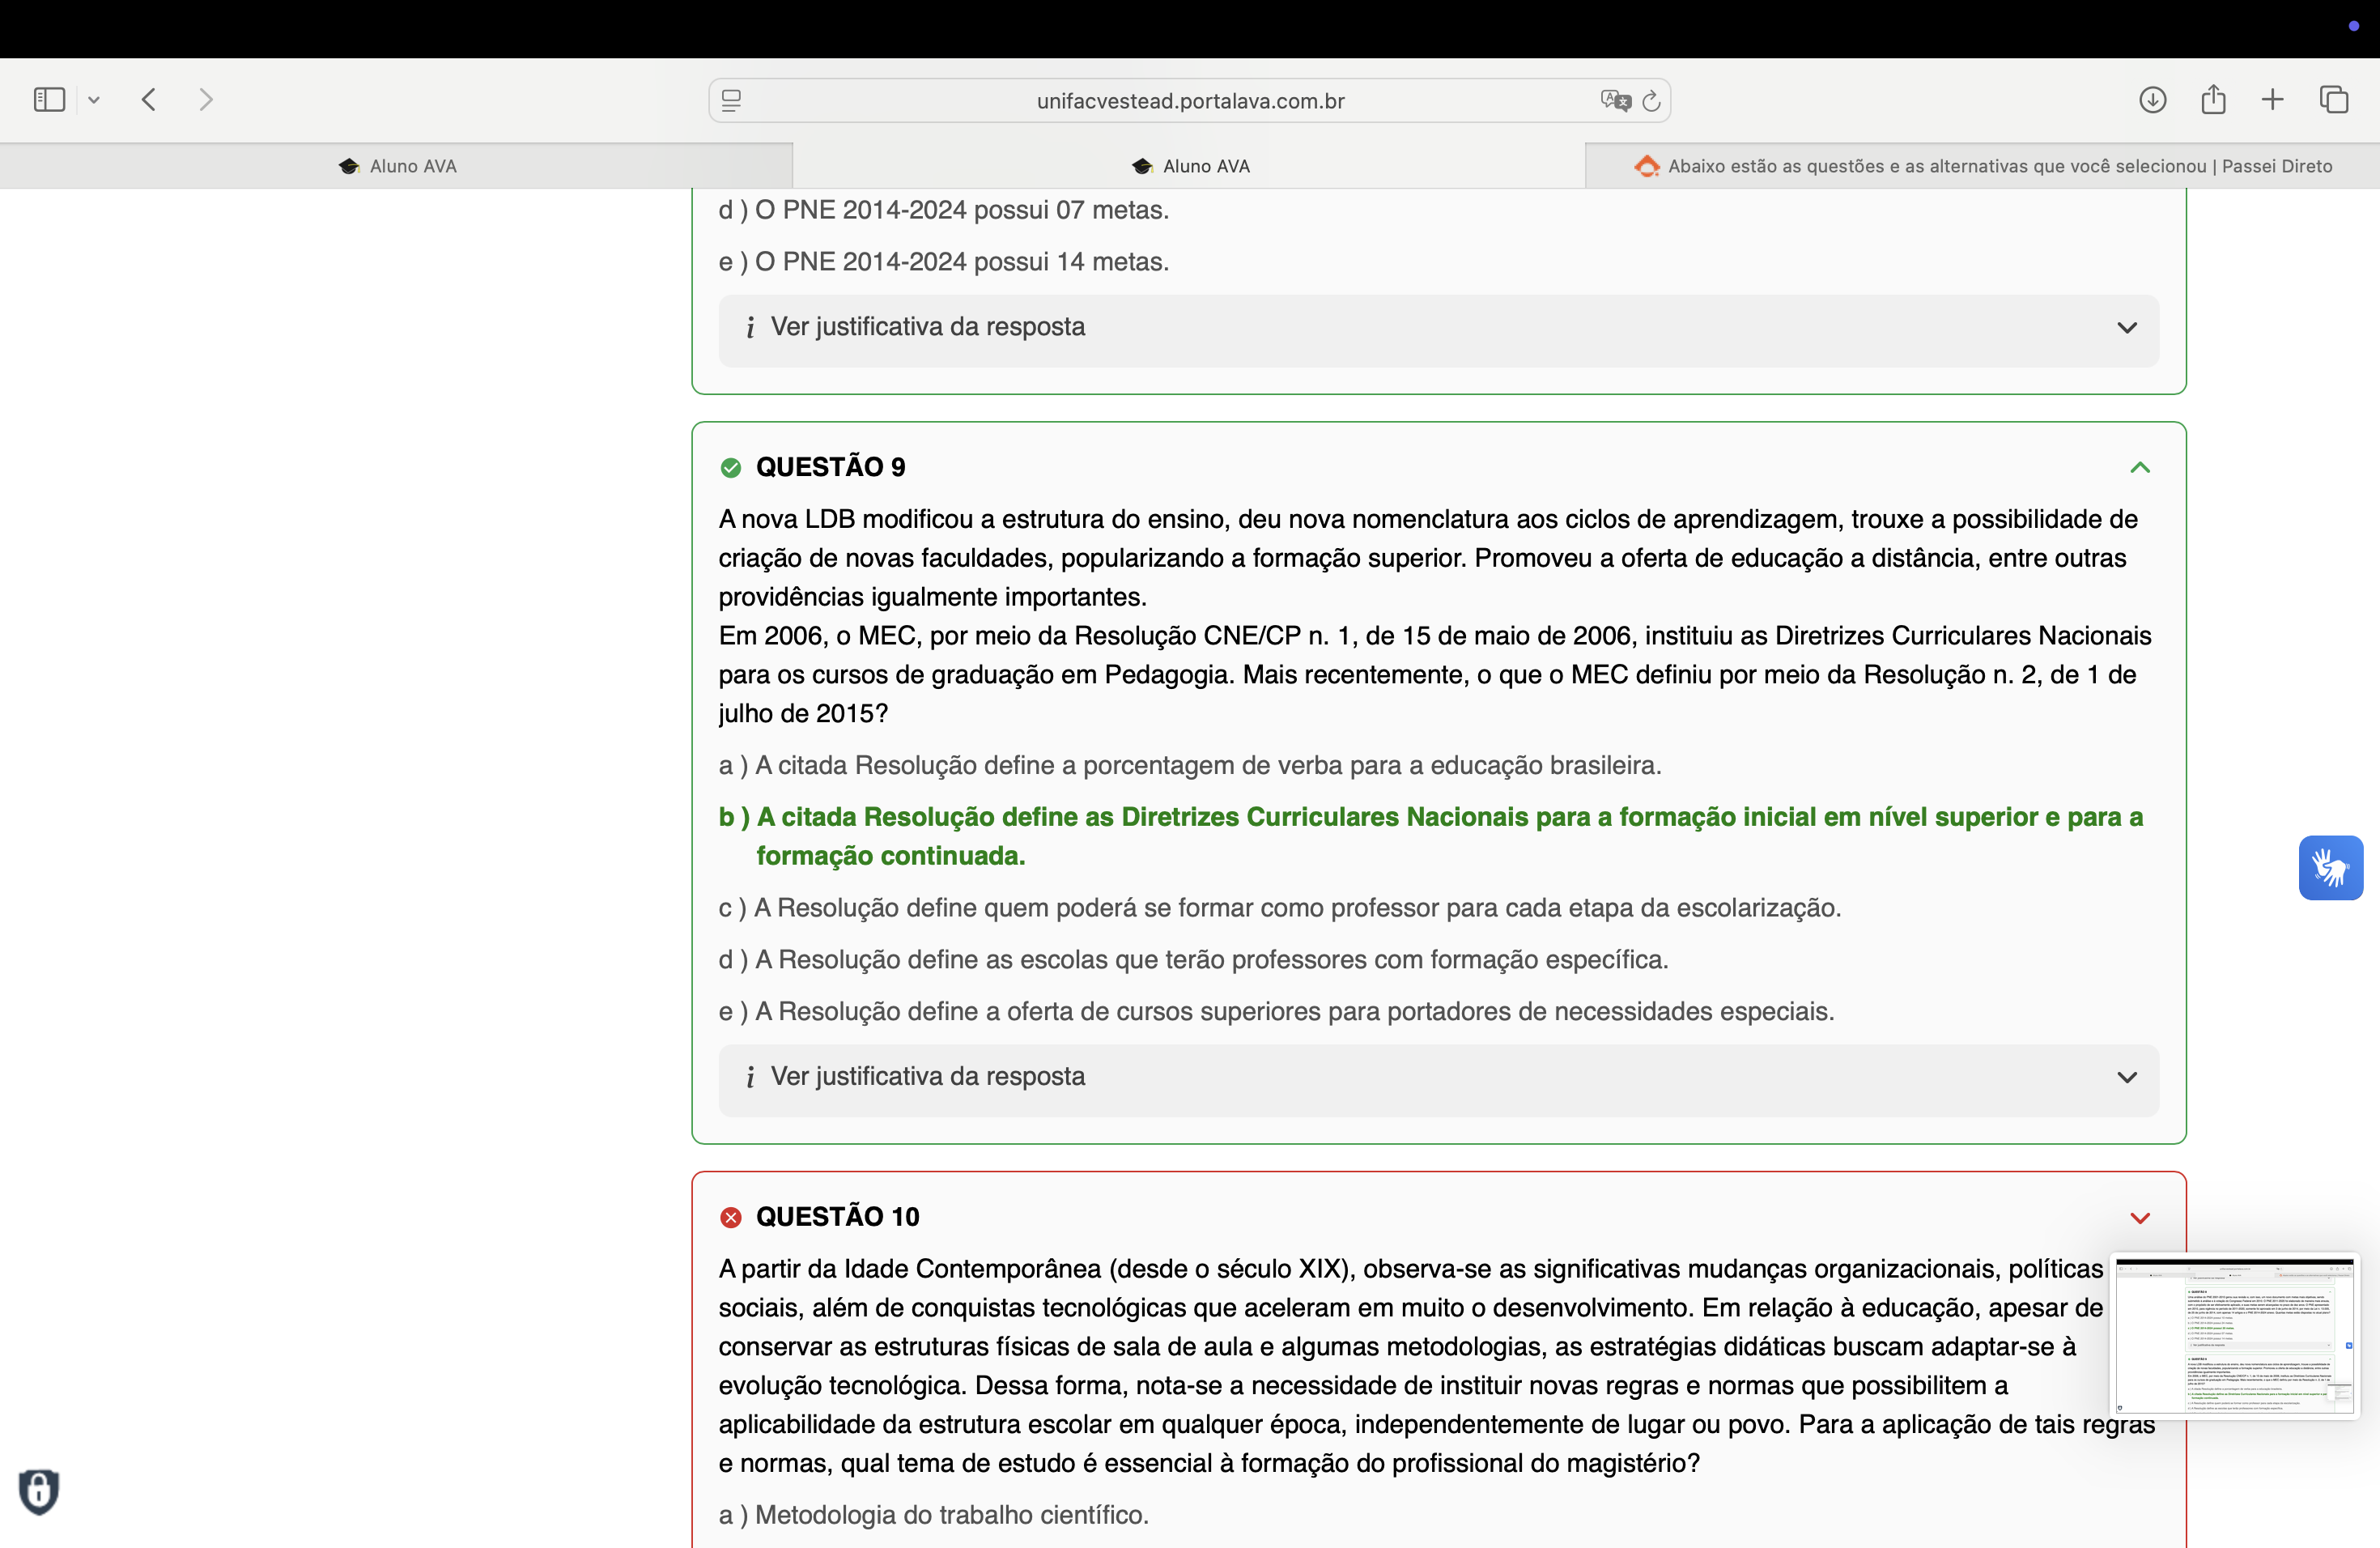Show tab overview icon
This screenshot has height=1548, width=2380.
click(2333, 100)
